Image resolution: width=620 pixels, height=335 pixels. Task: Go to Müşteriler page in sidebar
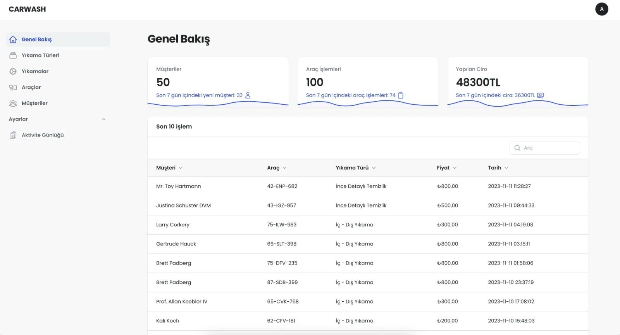click(34, 104)
